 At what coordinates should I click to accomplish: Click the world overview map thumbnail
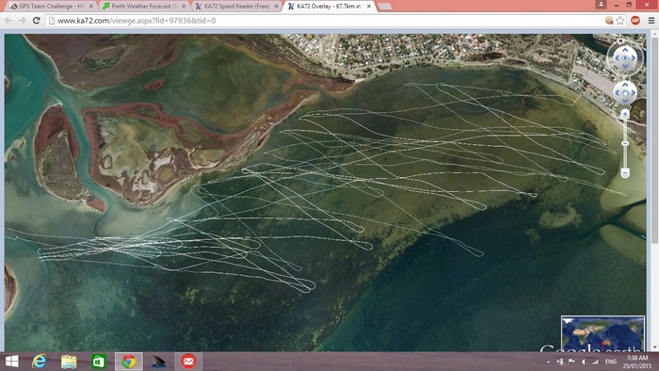point(603,333)
